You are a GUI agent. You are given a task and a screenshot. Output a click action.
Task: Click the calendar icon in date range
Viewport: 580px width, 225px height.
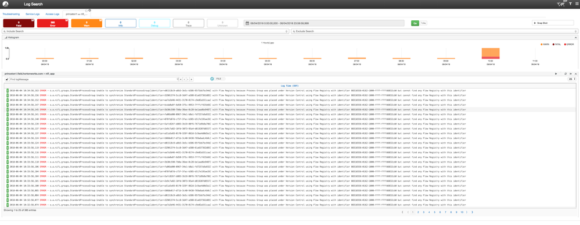tap(247, 23)
